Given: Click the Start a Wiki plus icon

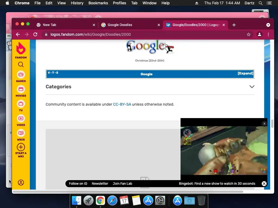Looking at the screenshot, I should [21, 147].
